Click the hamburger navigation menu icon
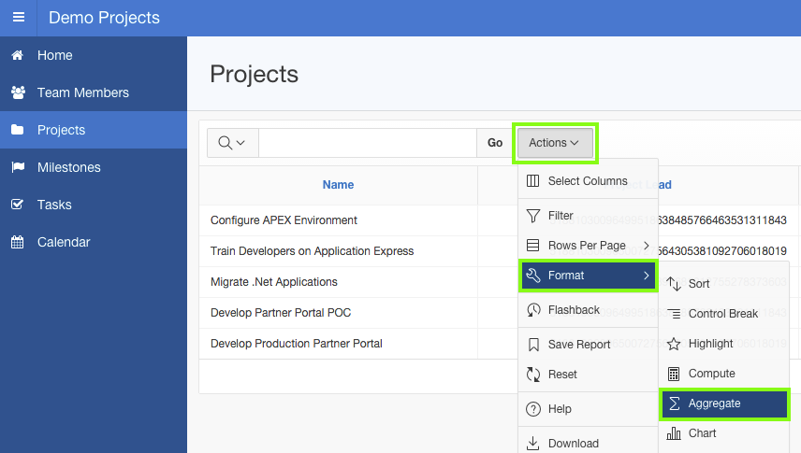Screen dimensions: 801x453 19,18
